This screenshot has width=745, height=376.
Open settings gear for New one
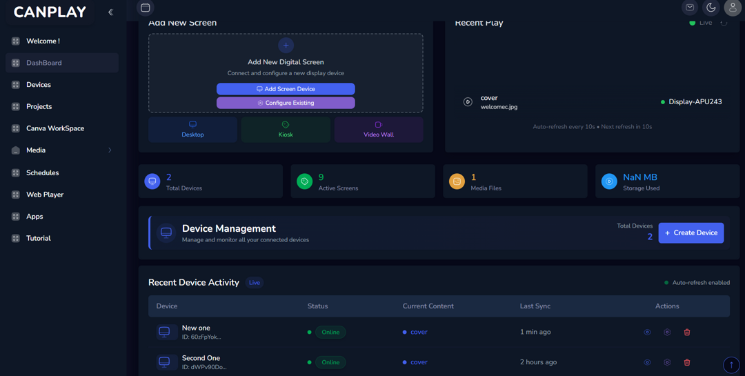click(667, 333)
